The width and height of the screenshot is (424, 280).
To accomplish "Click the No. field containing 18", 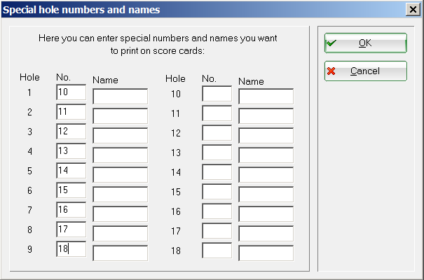I will click(x=71, y=250).
